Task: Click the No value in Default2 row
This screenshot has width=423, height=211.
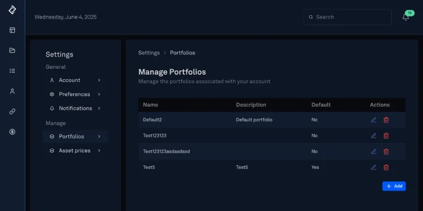Action: (314, 120)
